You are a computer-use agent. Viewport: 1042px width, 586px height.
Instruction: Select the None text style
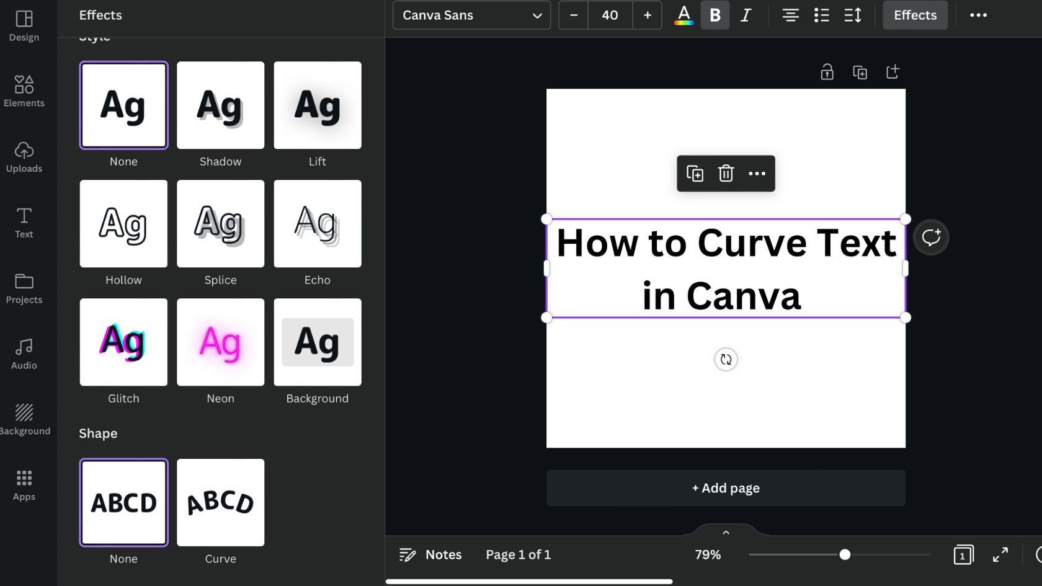(x=123, y=105)
